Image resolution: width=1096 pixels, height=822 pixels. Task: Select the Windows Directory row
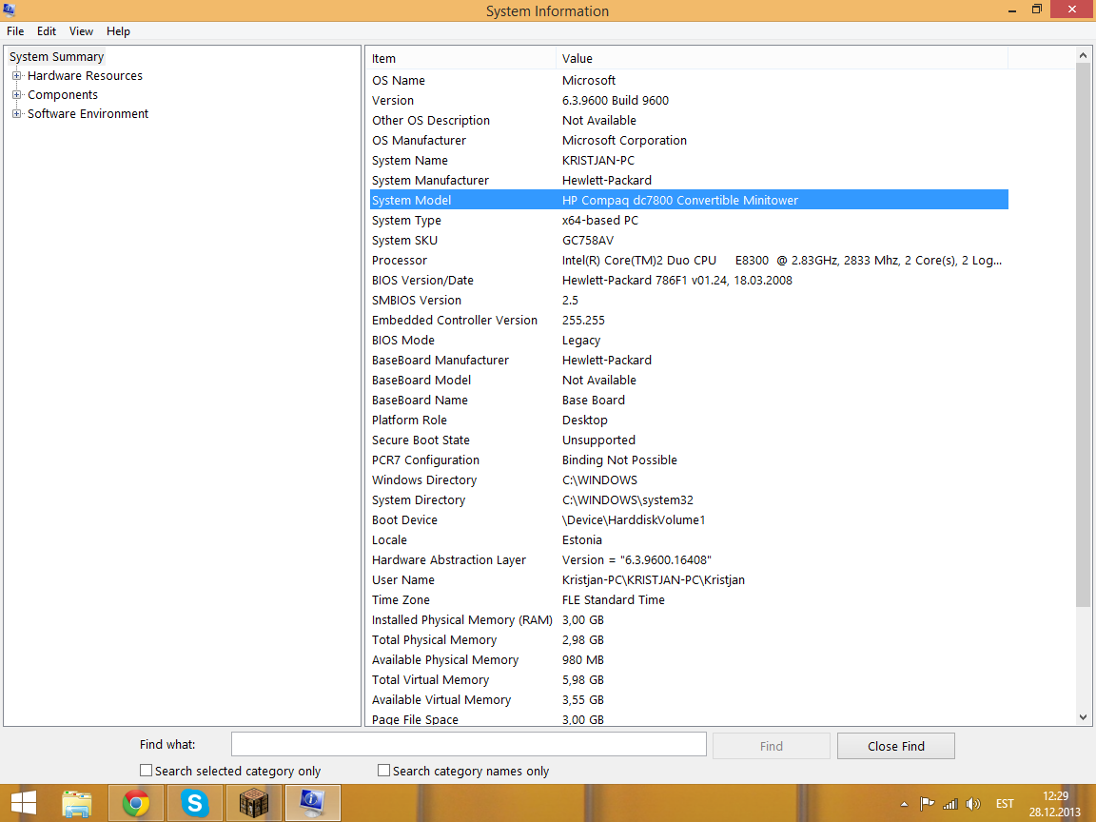689,479
